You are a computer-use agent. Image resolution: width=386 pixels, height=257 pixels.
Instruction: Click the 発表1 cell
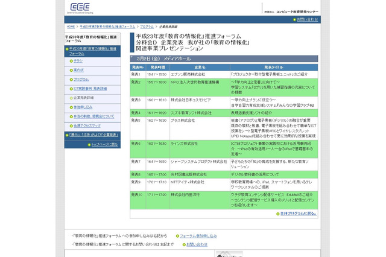[138, 74]
